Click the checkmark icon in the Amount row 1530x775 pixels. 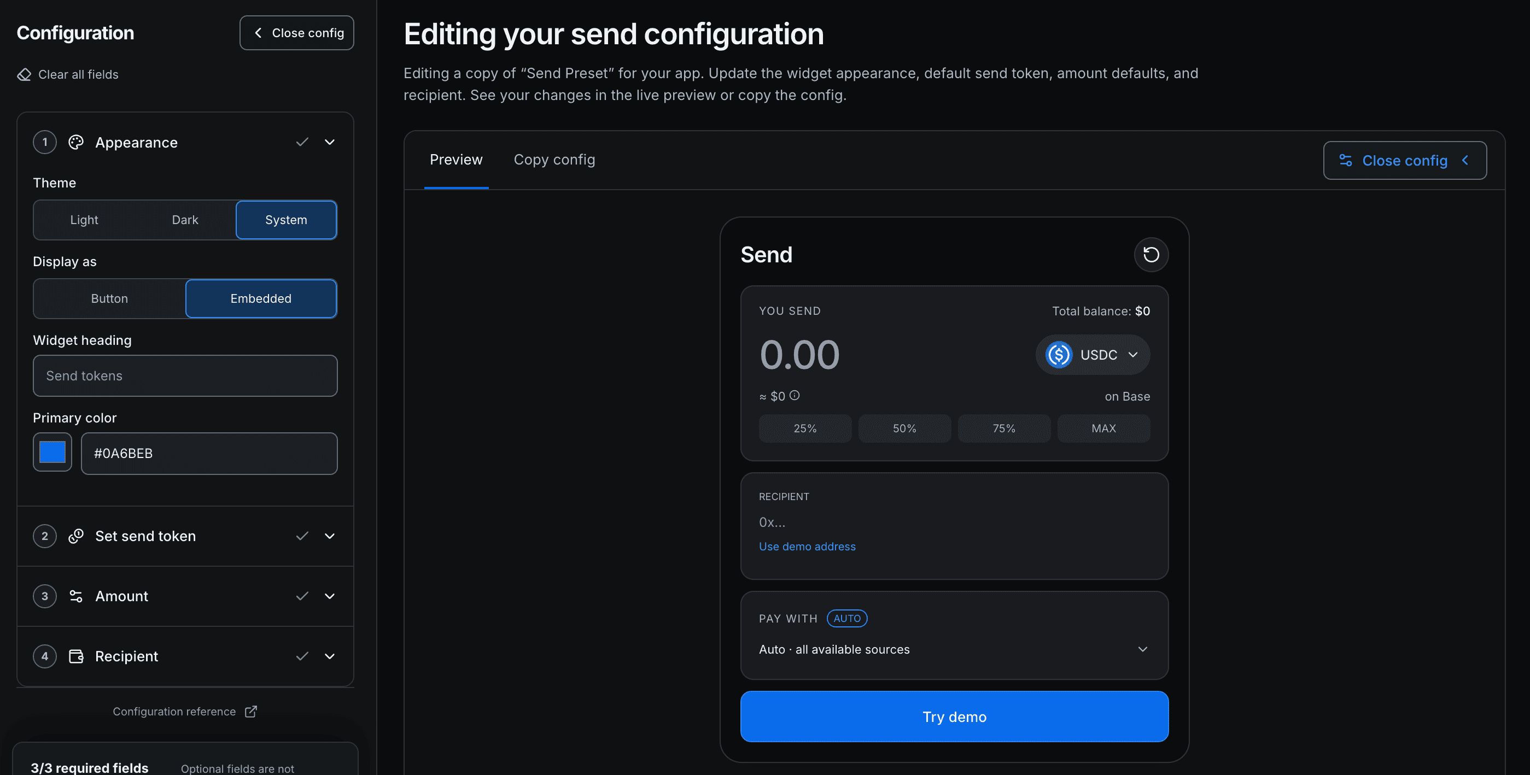(x=302, y=596)
